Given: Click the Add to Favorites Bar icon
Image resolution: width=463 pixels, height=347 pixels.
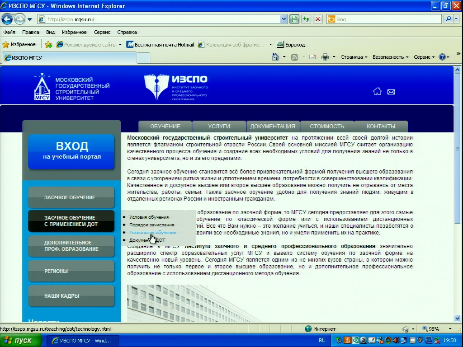Looking at the screenshot, I should coord(48,45).
